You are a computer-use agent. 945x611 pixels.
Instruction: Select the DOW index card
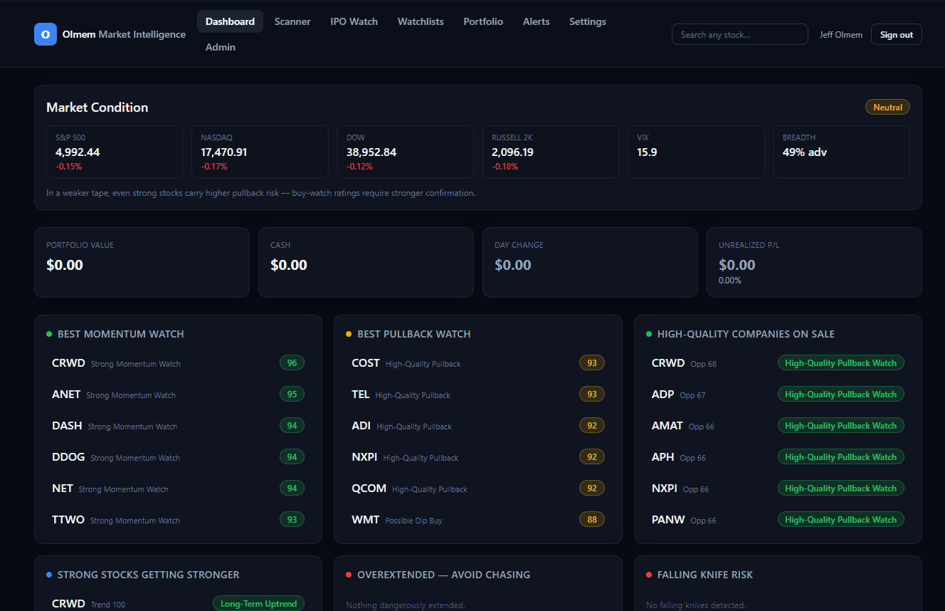[406, 152]
